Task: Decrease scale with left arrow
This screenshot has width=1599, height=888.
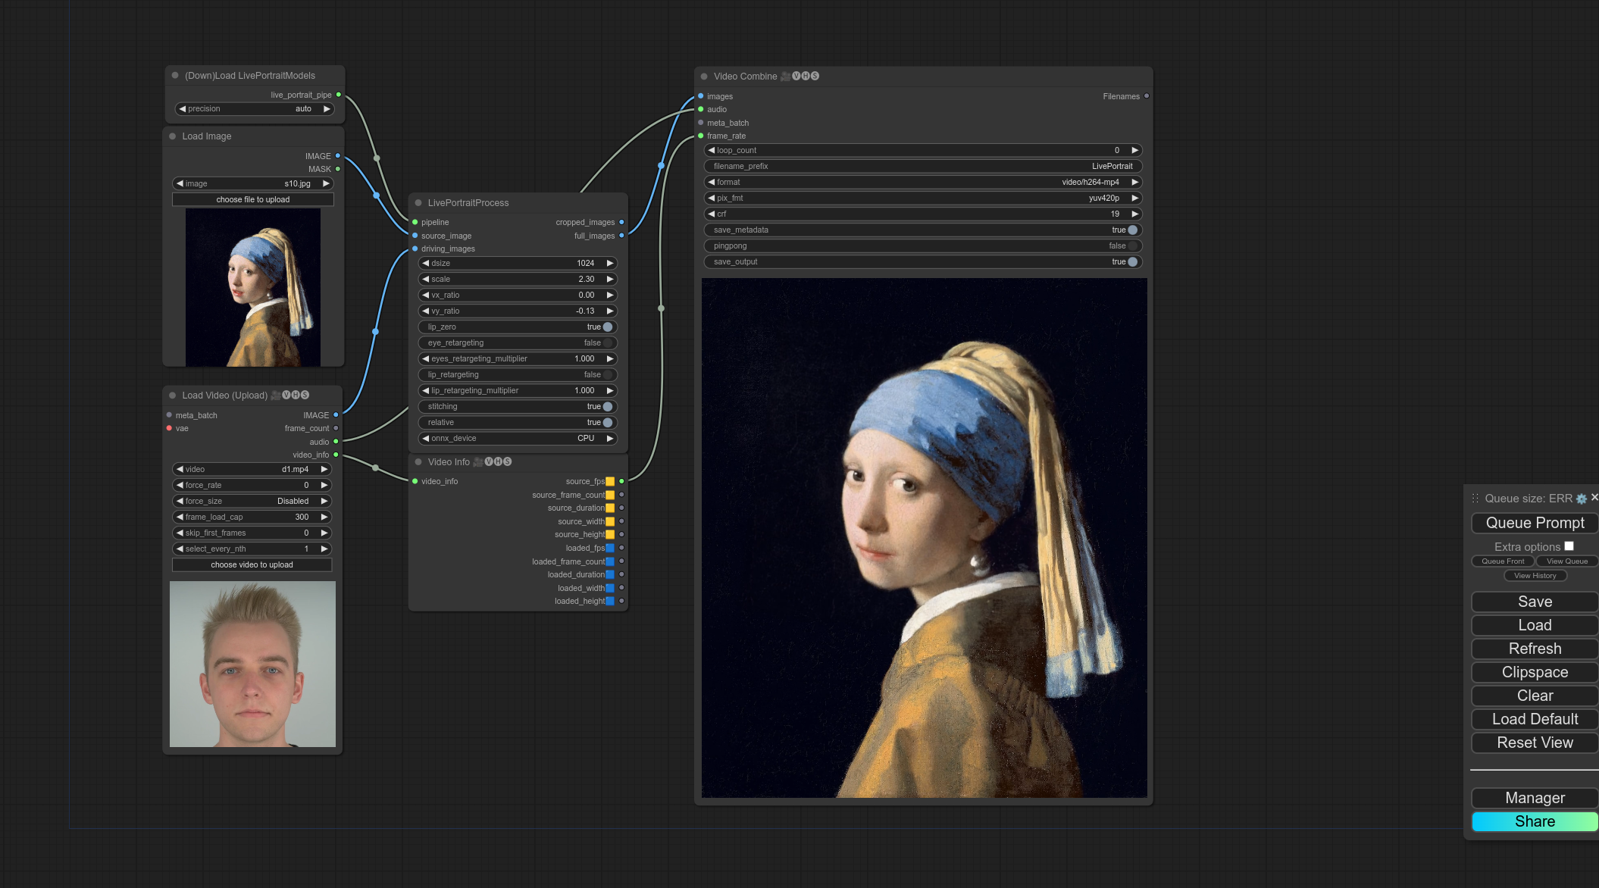Action: click(x=426, y=279)
